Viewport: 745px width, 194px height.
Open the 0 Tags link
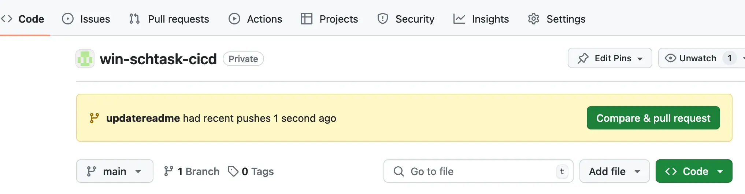click(x=251, y=171)
